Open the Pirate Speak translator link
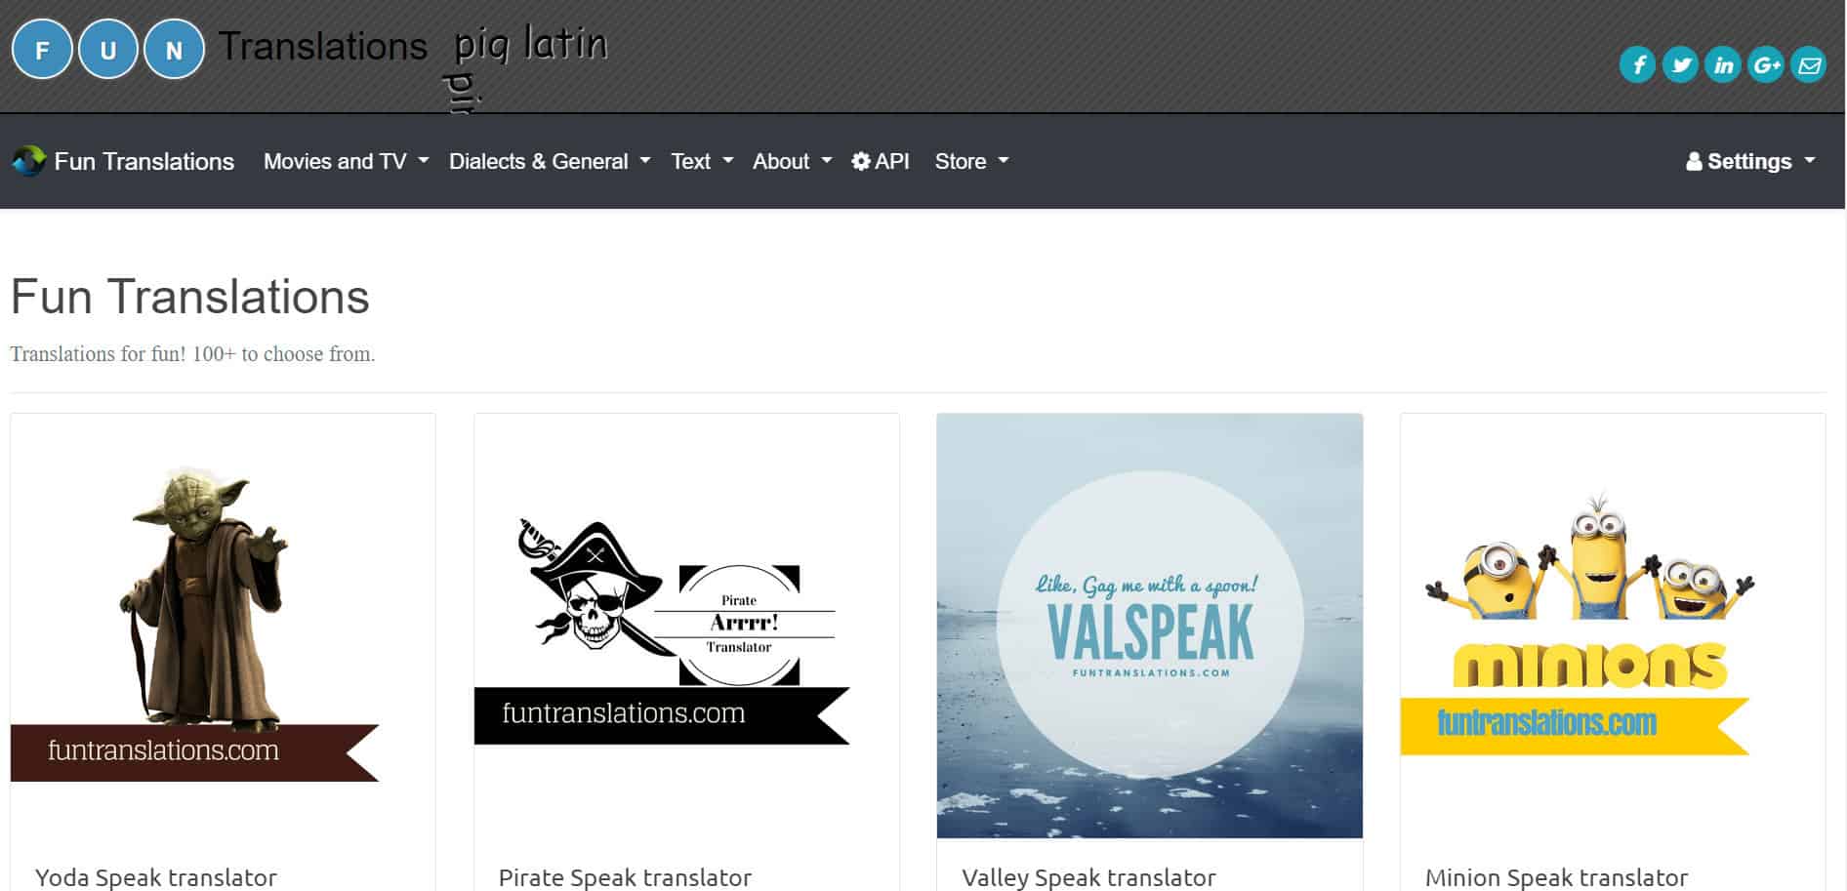This screenshot has width=1847, height=891. [625, 877]
